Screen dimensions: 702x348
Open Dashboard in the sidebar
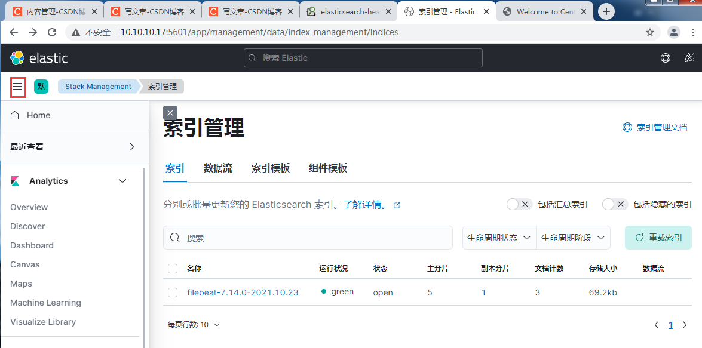pos(32,245)
